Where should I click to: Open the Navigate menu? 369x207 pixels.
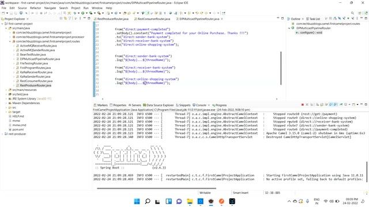tap(50, 8)
